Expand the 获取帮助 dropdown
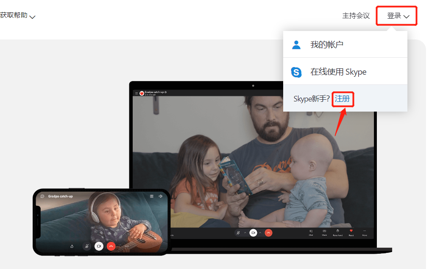Image resolution: width=443 pixels, height=269 pixels. pyautogui.click(x=17, y=14)
